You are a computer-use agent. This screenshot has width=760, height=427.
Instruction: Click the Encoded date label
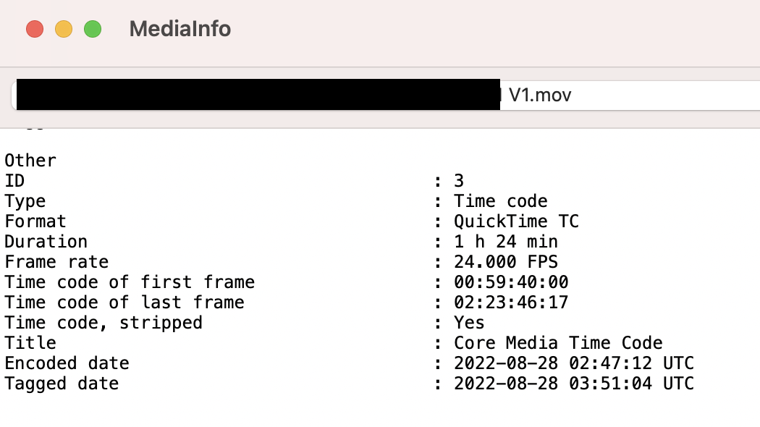pos(67,363)
